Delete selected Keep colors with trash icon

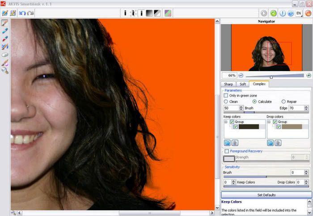click(x=234, y=143)
